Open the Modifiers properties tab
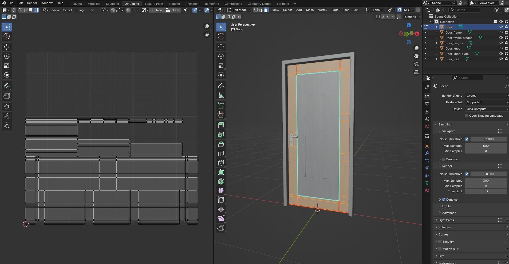 click(x=427, y=153)
